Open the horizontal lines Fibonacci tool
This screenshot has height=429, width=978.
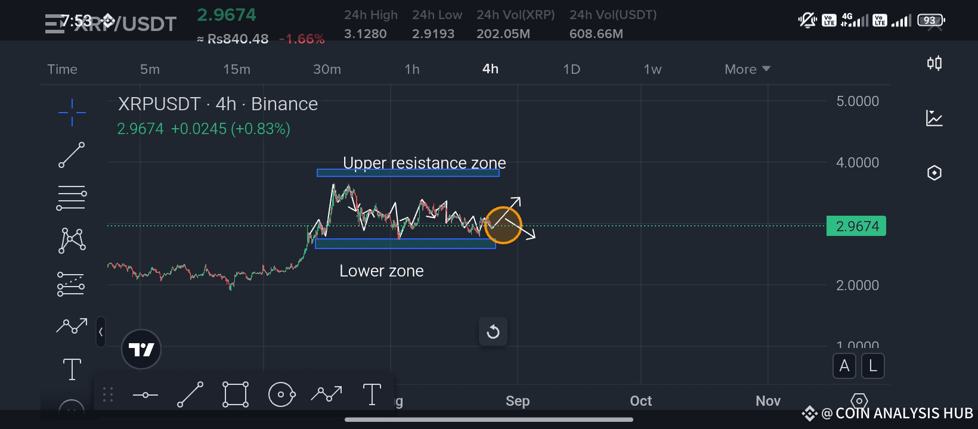(72, 198)
